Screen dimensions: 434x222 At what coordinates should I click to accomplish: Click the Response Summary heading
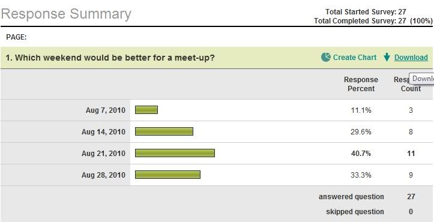pos(66,14)
